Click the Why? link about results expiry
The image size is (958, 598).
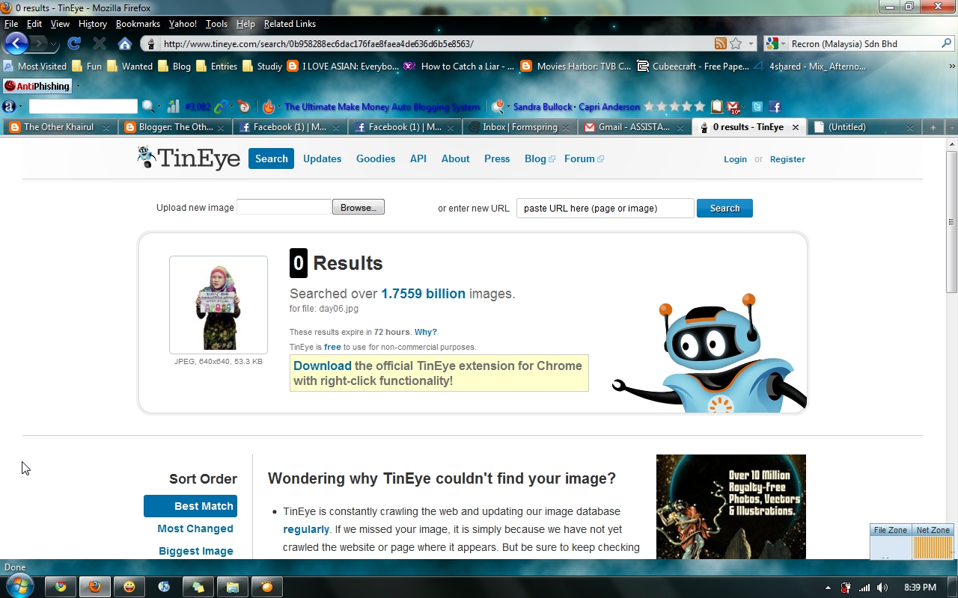(426, 332)
